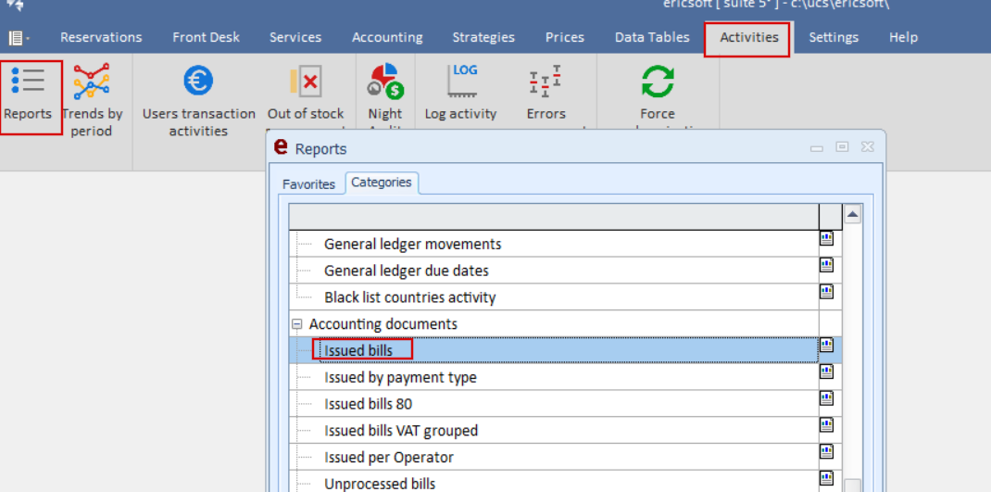Click chart icon for Black list countries activity
This screenshot has width=991, height=492.
[827, 291]
